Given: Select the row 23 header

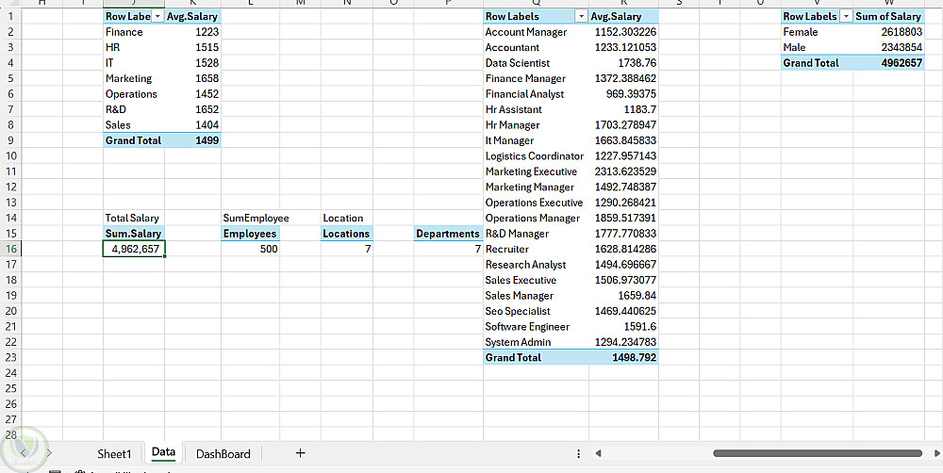Looking at the screenshot, I should 10,358.
